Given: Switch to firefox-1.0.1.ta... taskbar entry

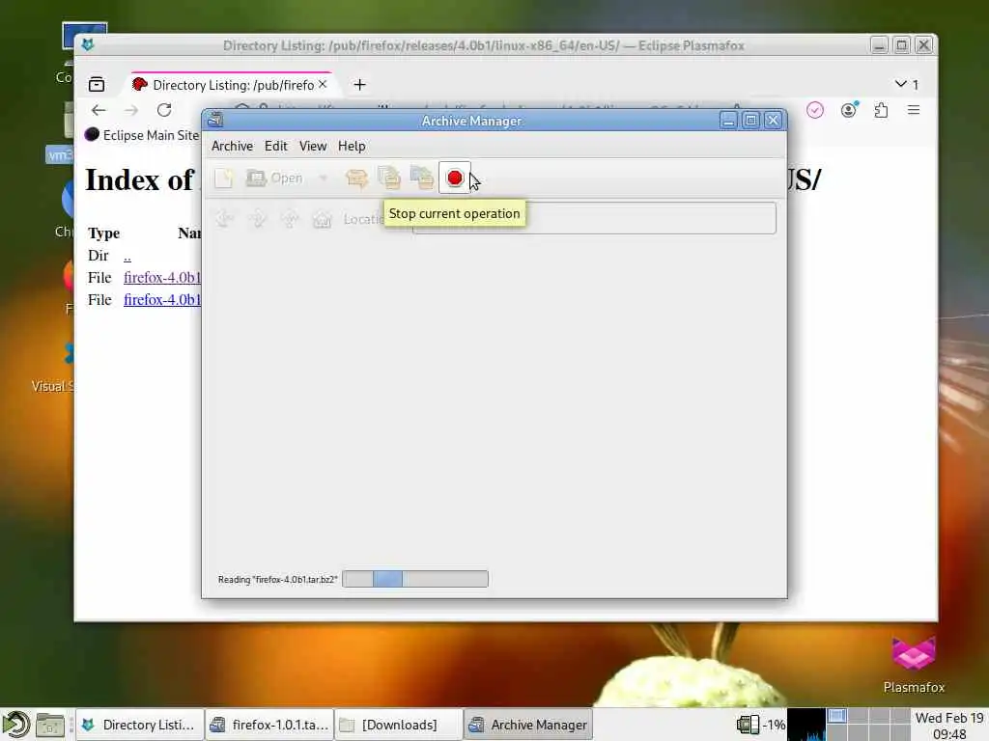Looking at the screenshot, I should coord(269,725).
